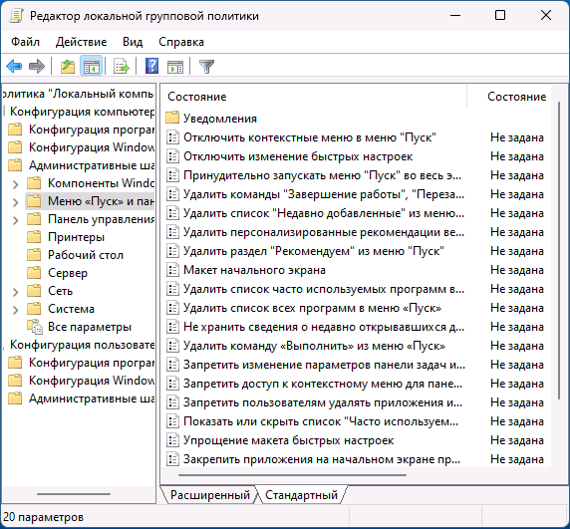Select policy Запретить изменение параметров панели задач

324,365
